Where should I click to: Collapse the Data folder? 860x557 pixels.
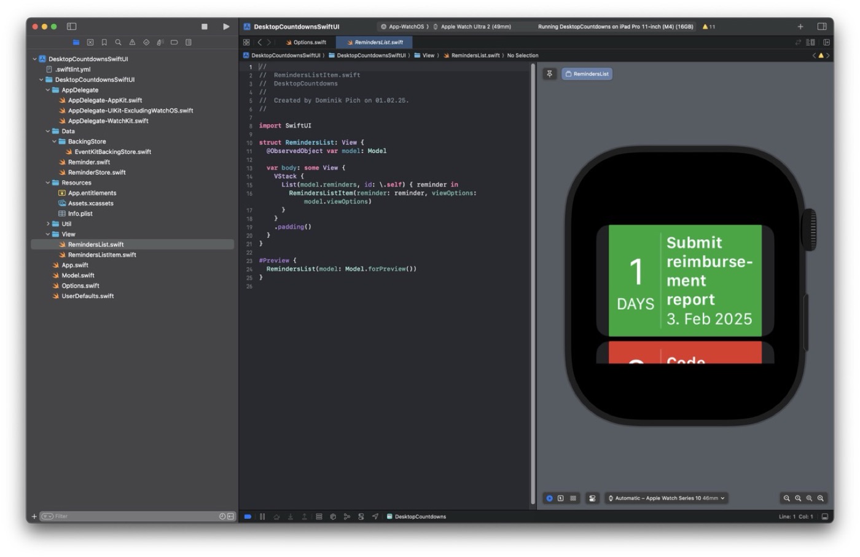[x=48, y=131]
